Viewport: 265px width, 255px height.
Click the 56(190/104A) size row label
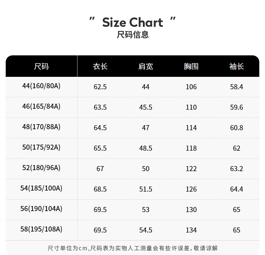click(41, 209)
